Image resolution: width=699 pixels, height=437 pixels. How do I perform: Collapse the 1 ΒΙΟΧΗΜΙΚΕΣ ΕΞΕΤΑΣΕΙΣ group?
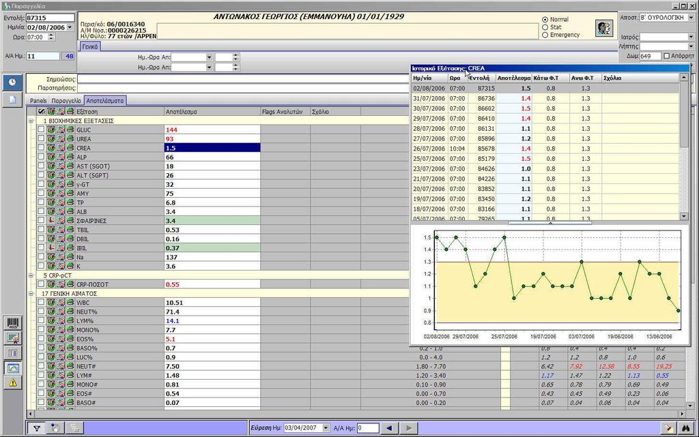[x=31, y=121]
